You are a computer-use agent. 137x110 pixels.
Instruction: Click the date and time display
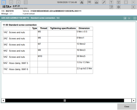pyautogui.click(x=67, y=2)
